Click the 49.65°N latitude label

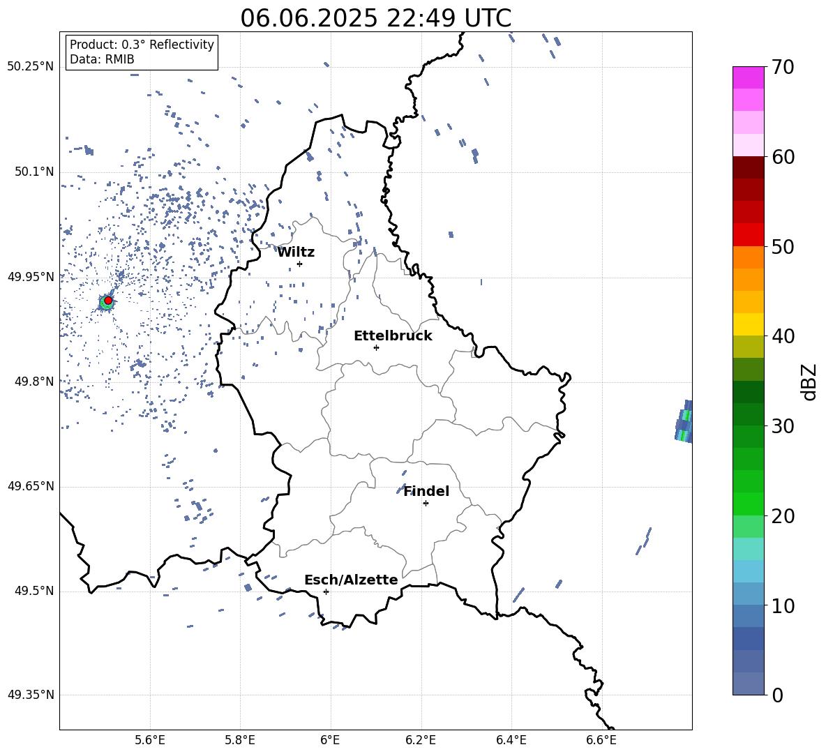(x=31, y=486)
